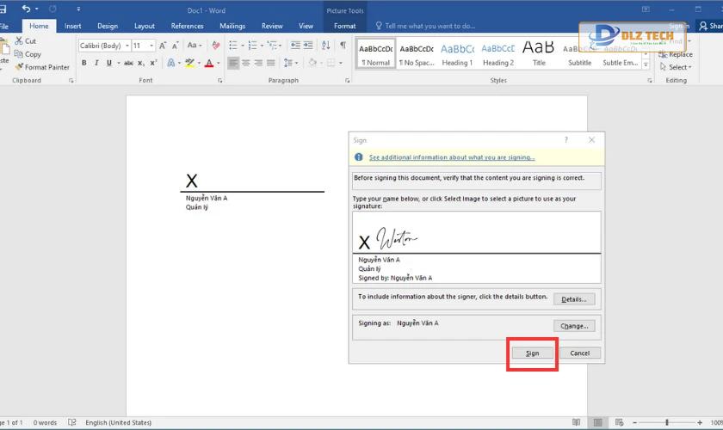The height and width of the screenshot is (430, 723).
Task: Open the Change Case Aa dropdown
Action: pyautogui.click(x=195, y=46)
